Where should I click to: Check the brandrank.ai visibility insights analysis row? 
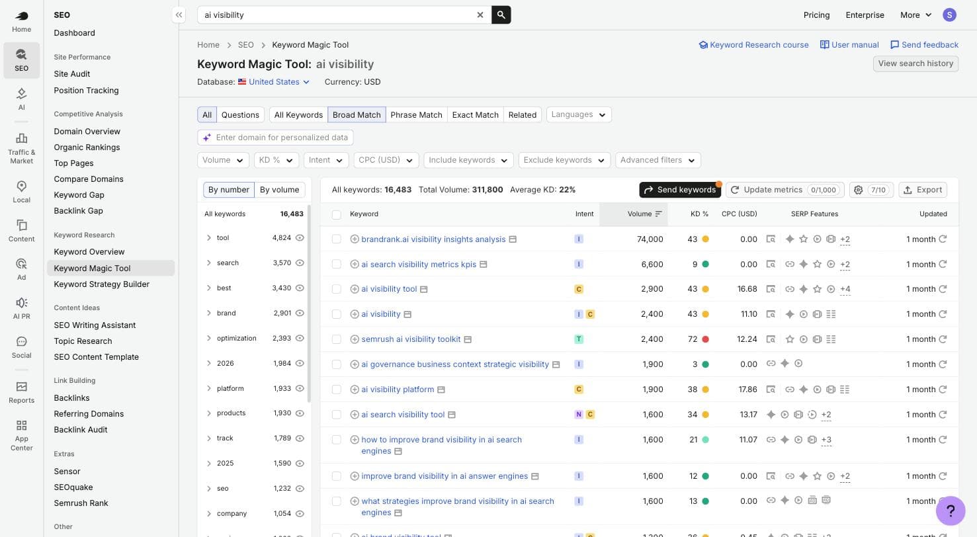(337, 239)
